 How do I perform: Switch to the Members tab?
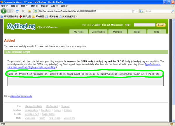(118, 32)
